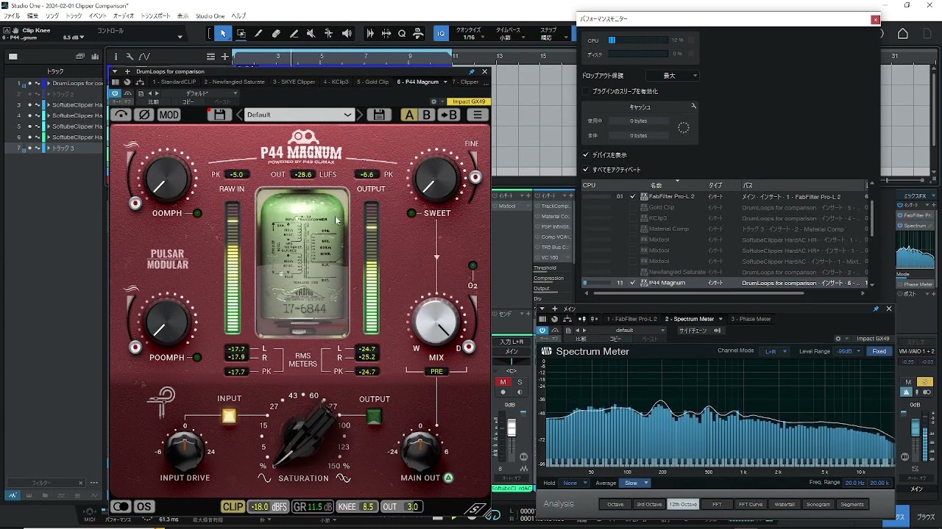Click the MOD button in P44 Magnum
Screen dimensions: 942x529
pos(169,115)
